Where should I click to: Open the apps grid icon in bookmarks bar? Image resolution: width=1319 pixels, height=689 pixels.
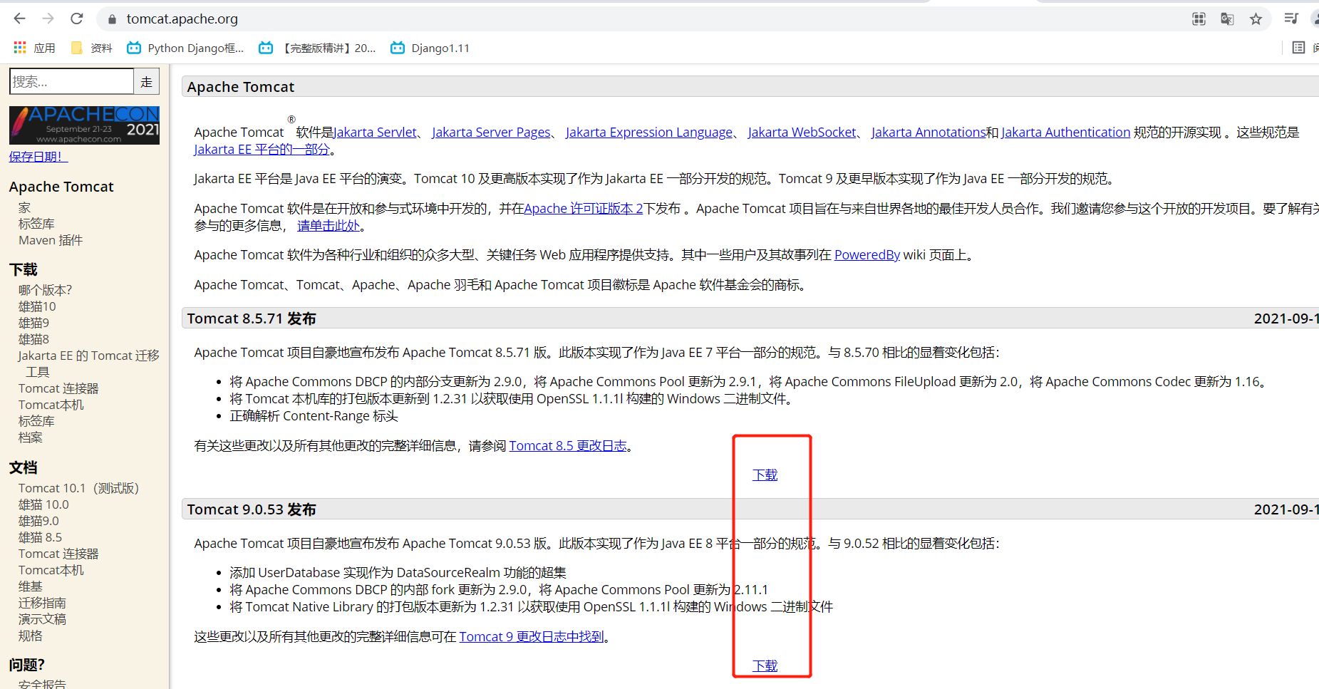[x=20, y=48]
